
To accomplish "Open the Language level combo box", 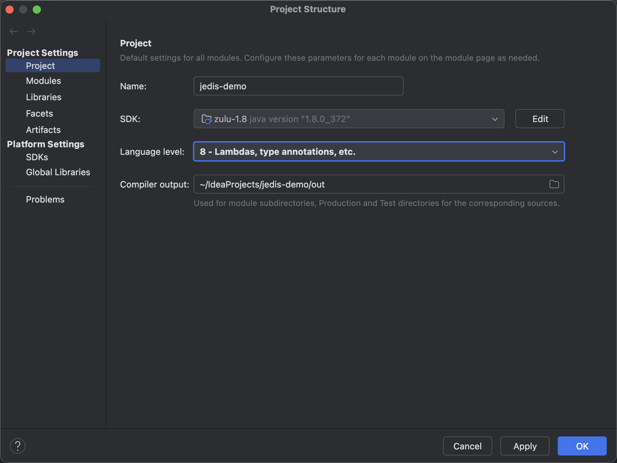I will 379,151.
